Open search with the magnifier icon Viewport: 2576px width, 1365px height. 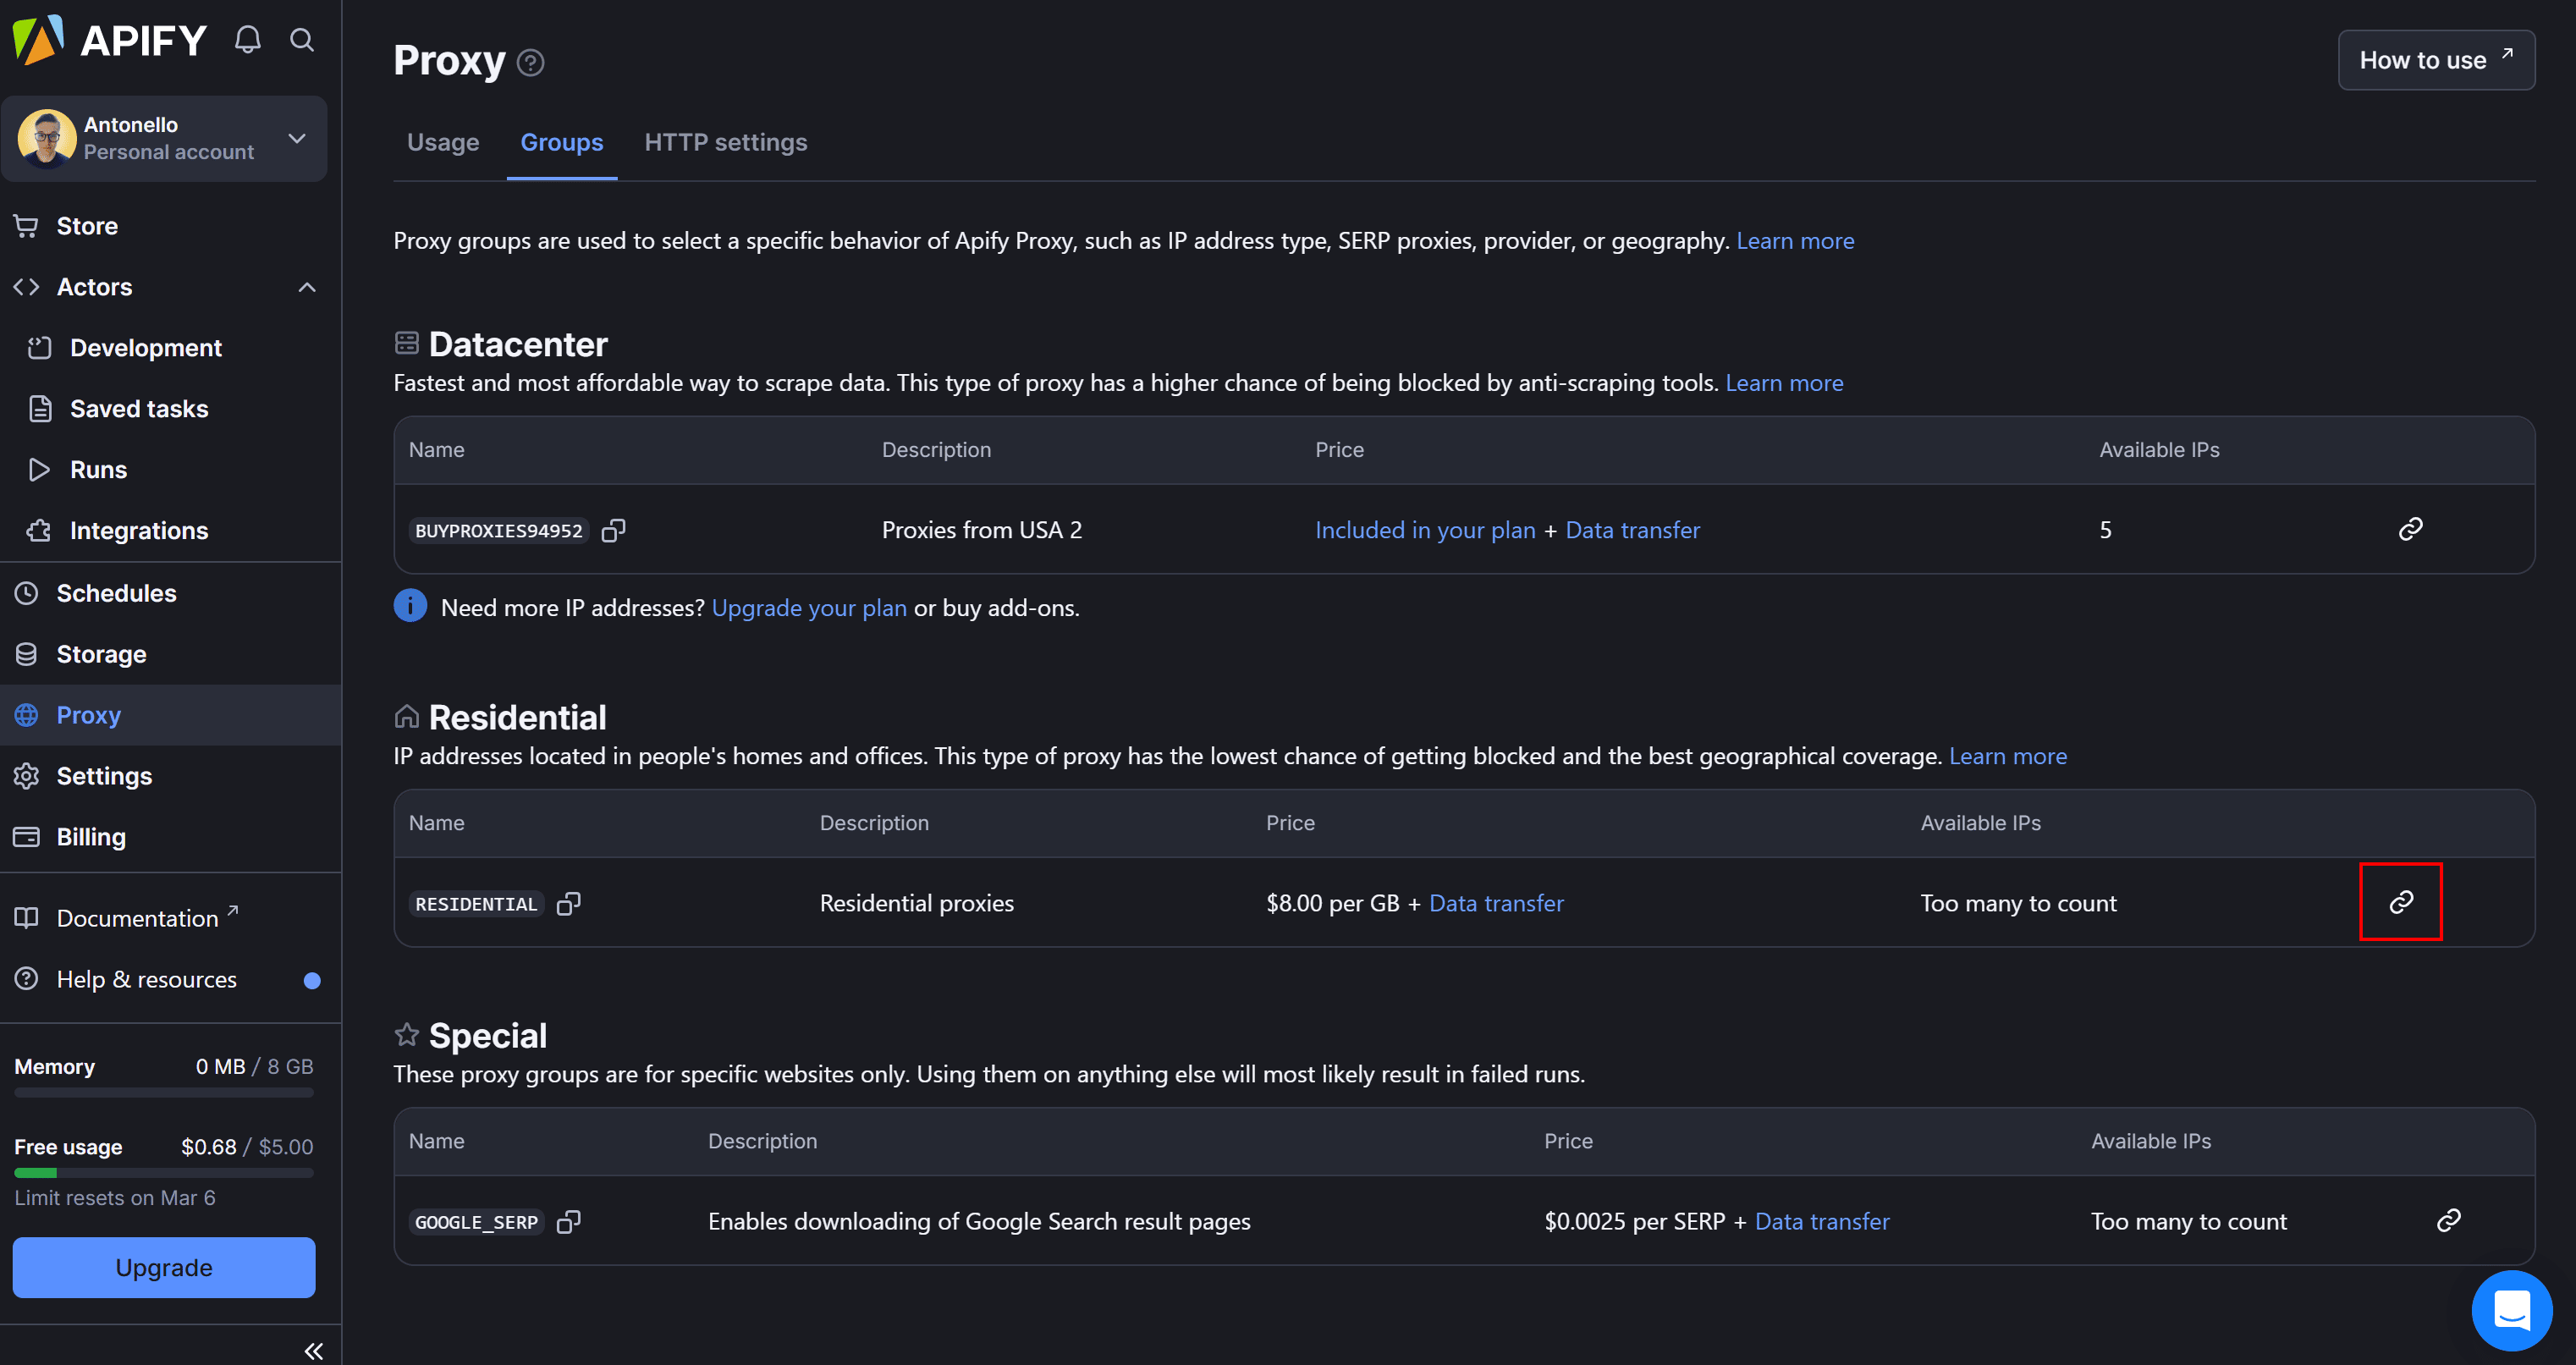tap(302, 40)
